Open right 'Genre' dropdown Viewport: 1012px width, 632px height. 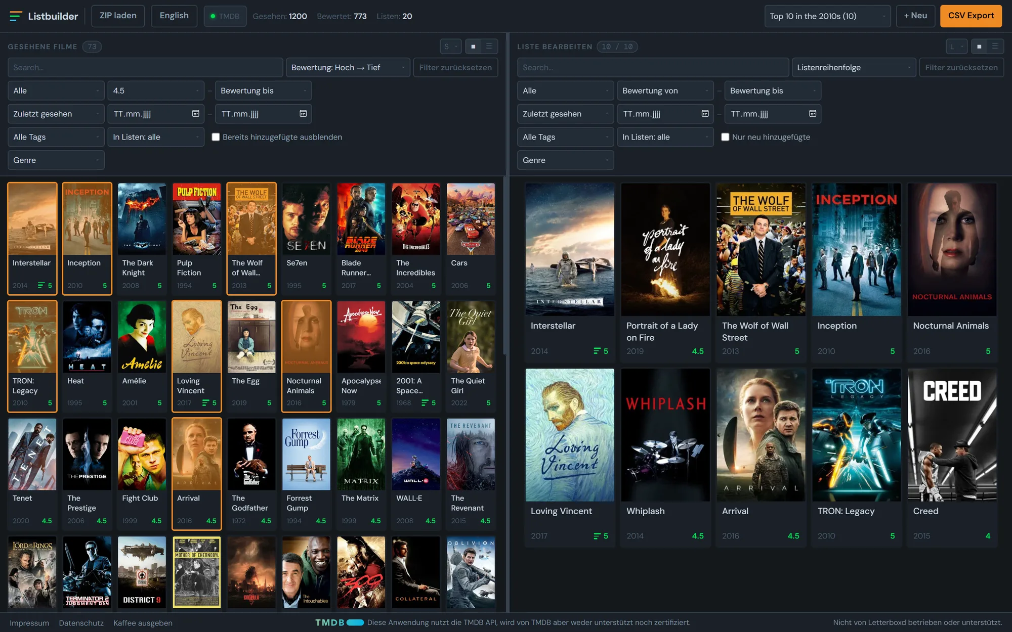pyautogui.click(x=565, y=160)
